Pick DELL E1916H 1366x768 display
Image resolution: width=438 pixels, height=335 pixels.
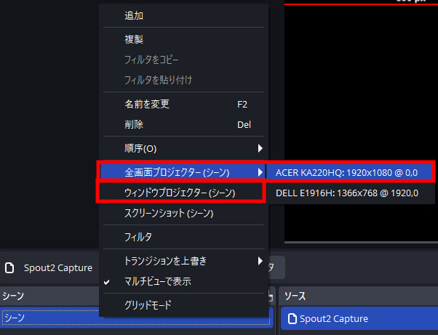[351, 193]
